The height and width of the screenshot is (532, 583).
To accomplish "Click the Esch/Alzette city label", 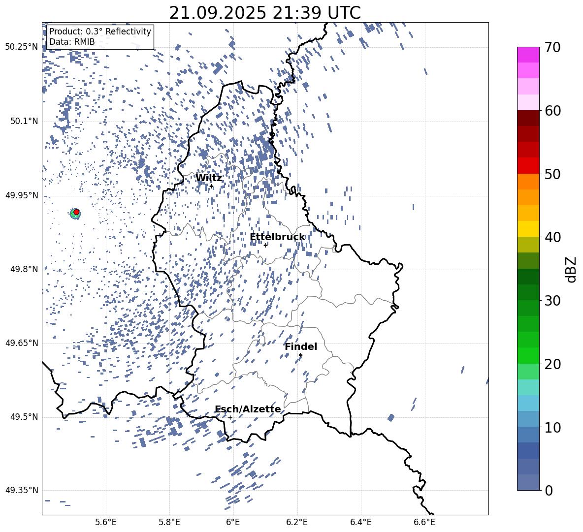I will point(248,409).
